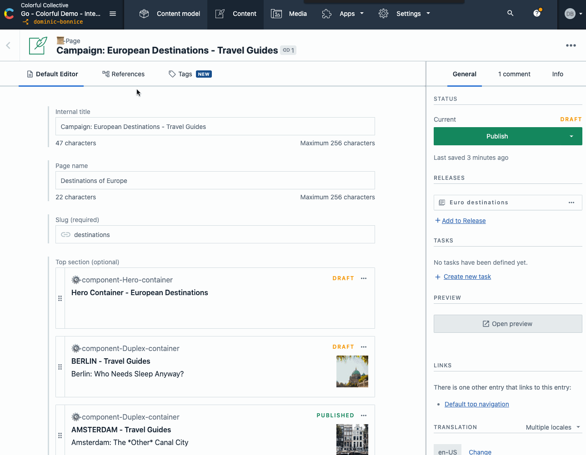
Task: Click the Add to Release link
Action: click(464, 221)
